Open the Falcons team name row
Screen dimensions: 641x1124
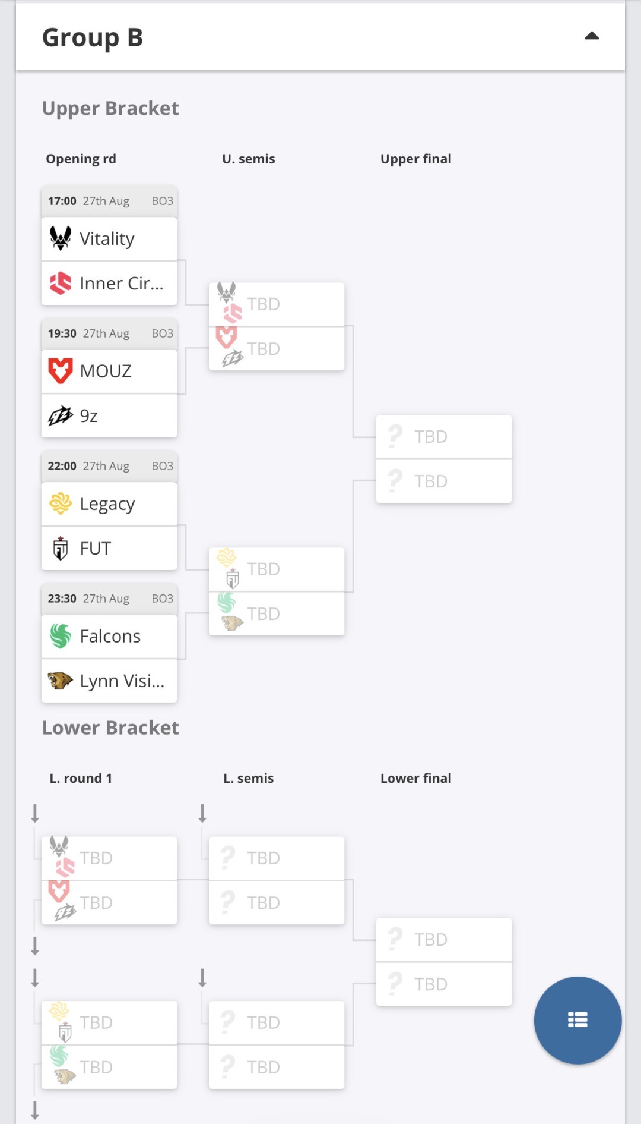pos(109,637)
